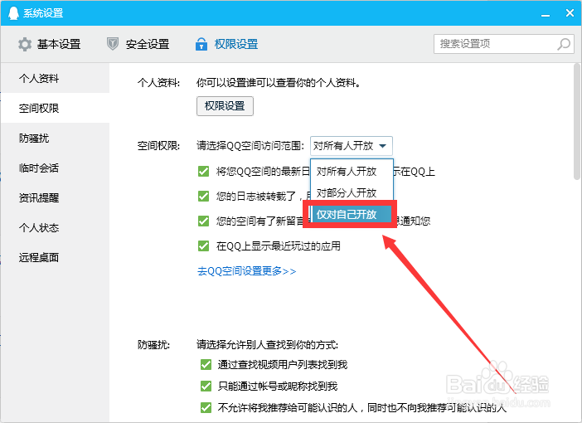The image size is (582, 423).
Task: Toggle 在QQ上显示最近玩过的应用 checkbox
Action: click(203, 246)
